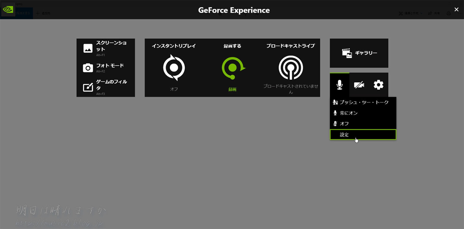This screenshot has width=464, height=229.
Task: Click the green record icon
Action: pos(233,68)
